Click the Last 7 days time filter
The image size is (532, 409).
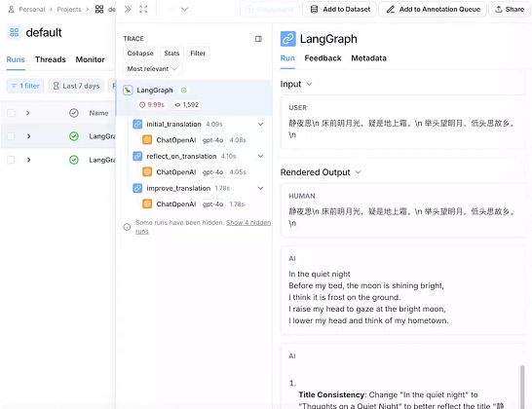(x=76, y=86)
